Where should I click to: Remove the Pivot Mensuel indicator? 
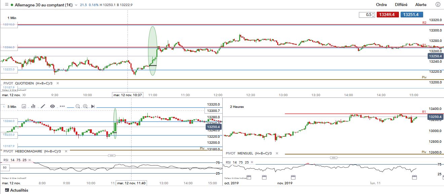click(277, 153)
